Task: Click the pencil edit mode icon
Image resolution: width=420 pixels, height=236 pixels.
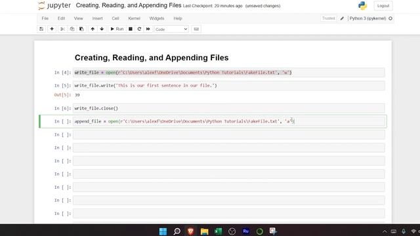Action: (x=342, y=18)
